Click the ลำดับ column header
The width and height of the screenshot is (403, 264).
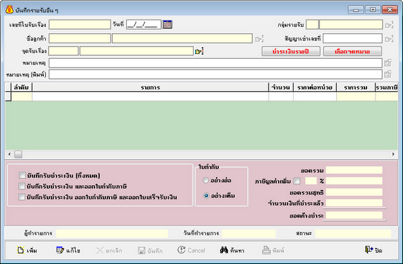point(22,87)
